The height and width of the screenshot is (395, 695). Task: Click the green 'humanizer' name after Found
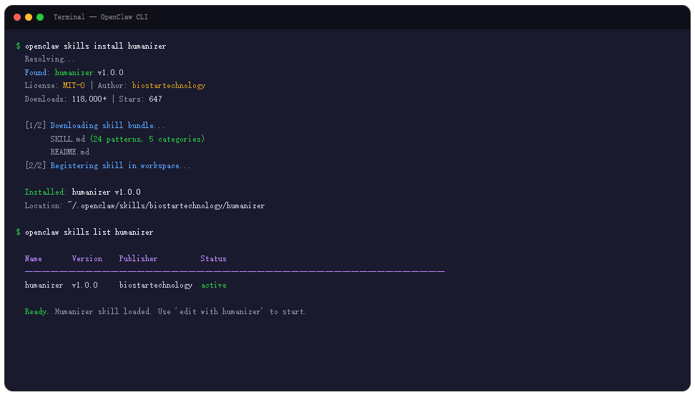click(74, 72)
